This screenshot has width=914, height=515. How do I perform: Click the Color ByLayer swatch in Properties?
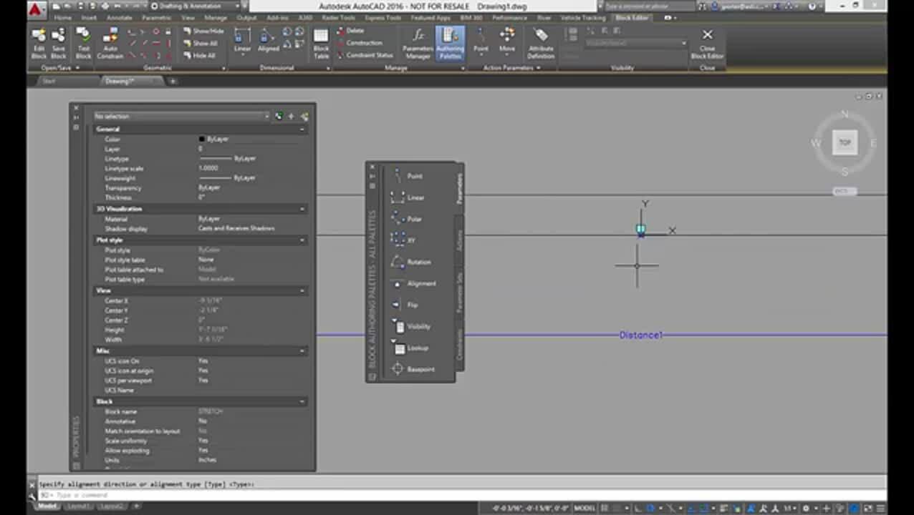click(202, 139)
